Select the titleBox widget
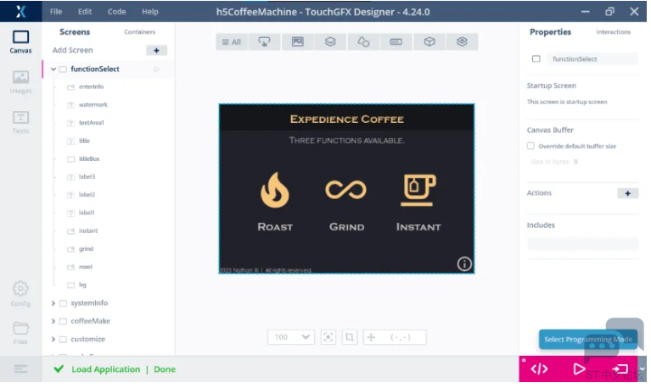Viewport: 651px width, 388px height. (89, 158)
